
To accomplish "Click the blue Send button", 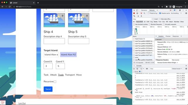I will click(x=48, y=89).
